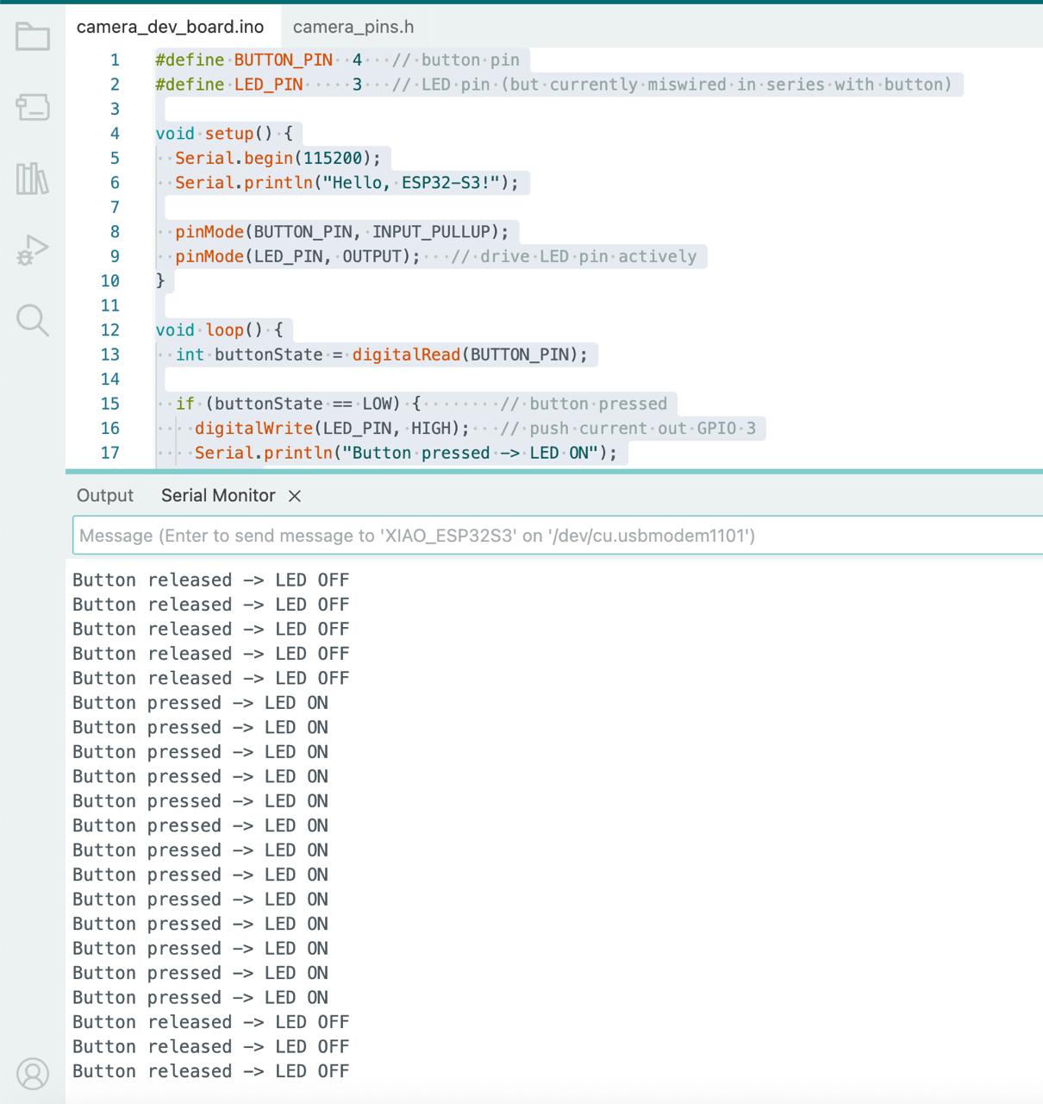1043x1104 pixels.
Task: Open the Sketchbook folder panel
Action: (x=33, y=36)
